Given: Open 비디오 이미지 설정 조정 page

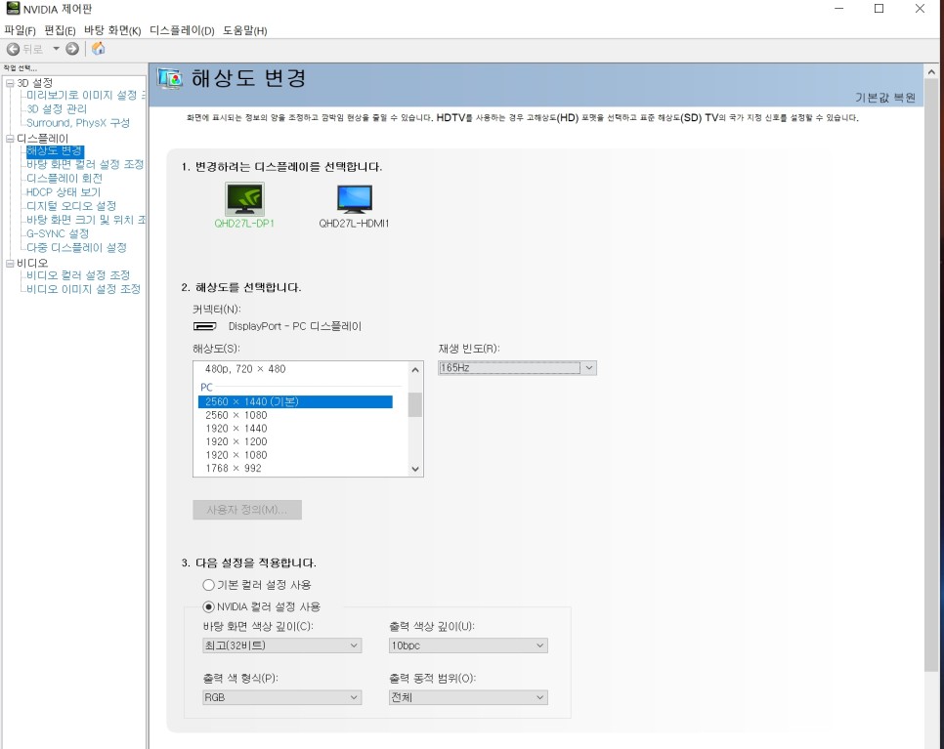Looking at the screenshot, I should click(x=83, y=289).
